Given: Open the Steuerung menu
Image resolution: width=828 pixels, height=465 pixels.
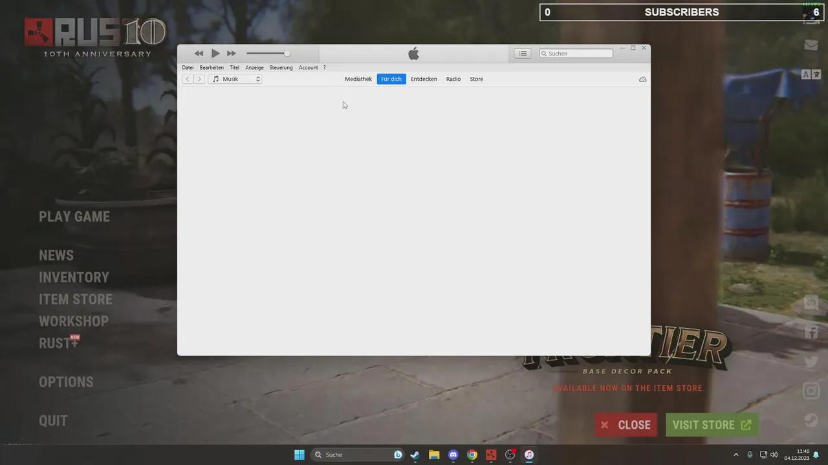Looking at the screenshot, I should pyautogui.click(x=281, y=67).
